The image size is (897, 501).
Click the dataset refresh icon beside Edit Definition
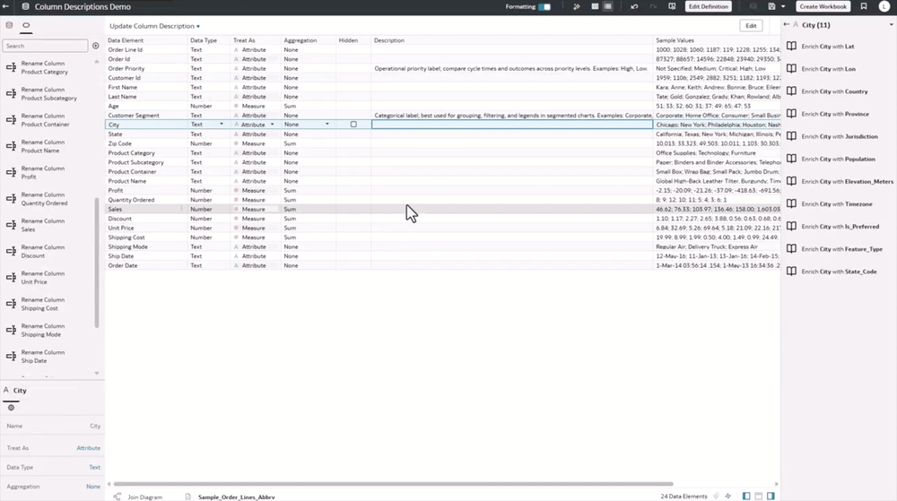click(x=672, y=7)
